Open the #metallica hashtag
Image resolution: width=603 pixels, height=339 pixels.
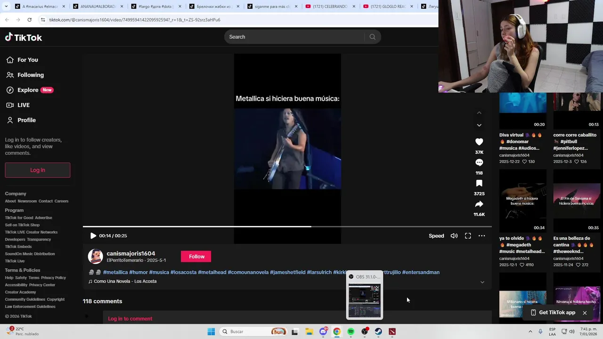tap(115, 272)
